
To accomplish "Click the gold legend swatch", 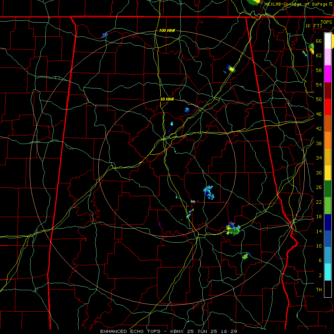I will click(328, 157).
